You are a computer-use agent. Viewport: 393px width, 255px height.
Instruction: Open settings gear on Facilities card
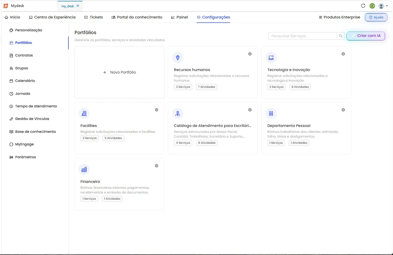click(x=157, y=110)
